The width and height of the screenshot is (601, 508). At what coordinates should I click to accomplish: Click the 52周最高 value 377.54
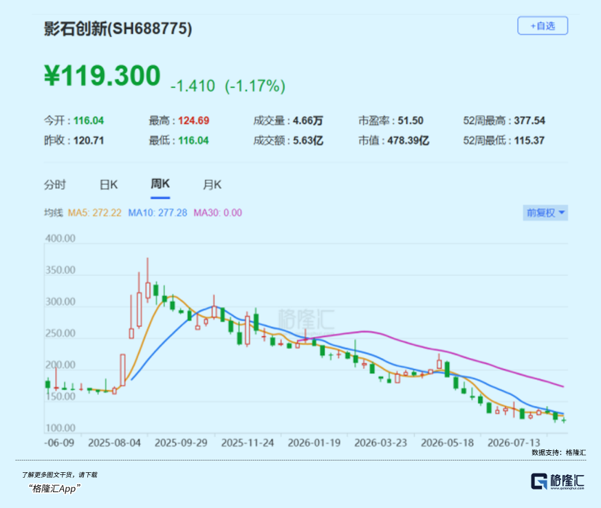[529, 120]
